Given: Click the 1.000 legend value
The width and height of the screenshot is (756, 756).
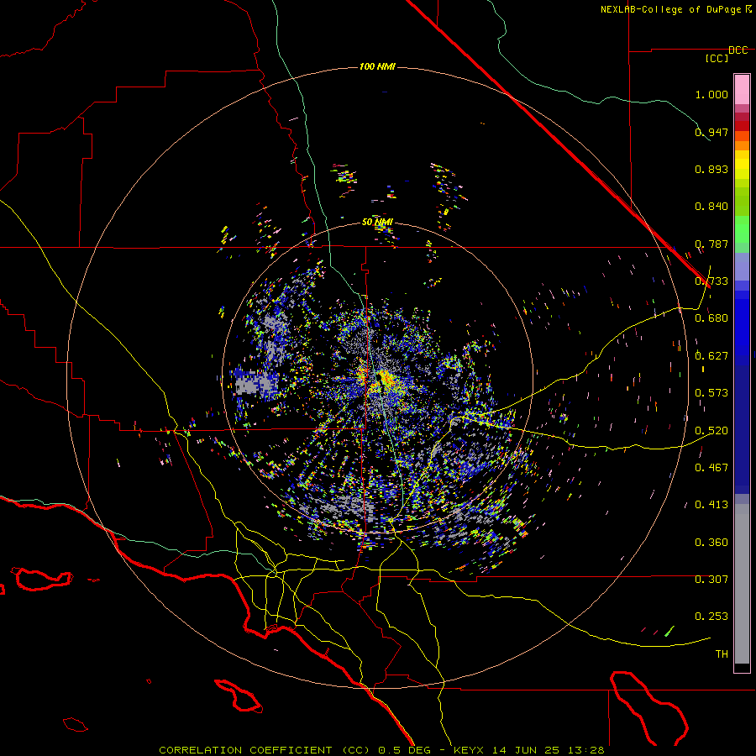Looking at the screenshot, I should point(711,94).
